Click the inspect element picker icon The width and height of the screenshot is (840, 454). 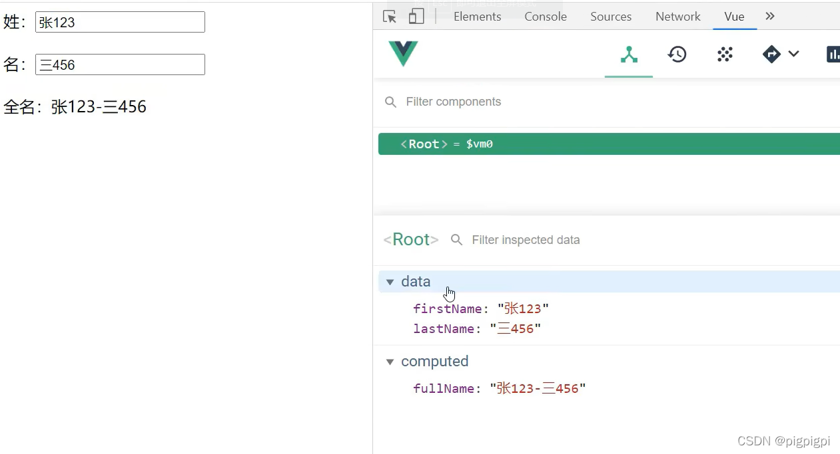point(390,17)
